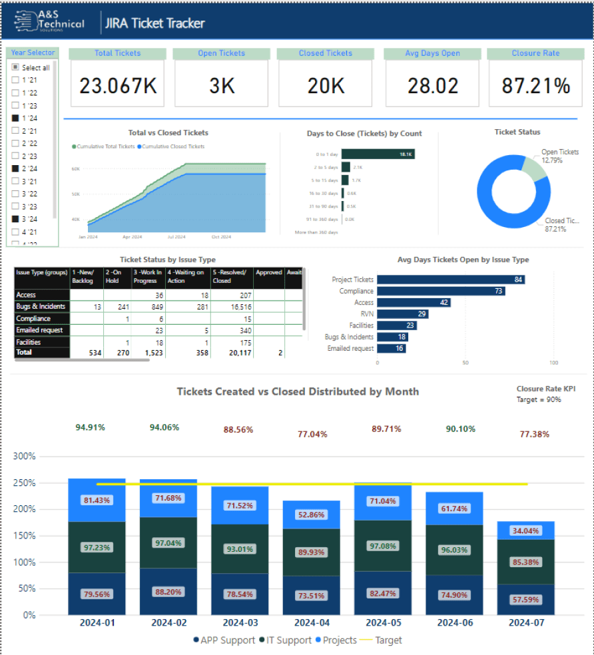The height and width of the screenshot is (655, 594).
Task: Click the APP Support legend marker
Action: (x=196, y=640)
